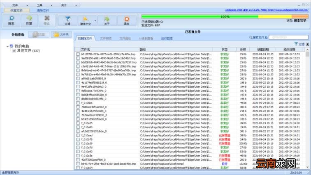
Task: Tick checkbox for f_010aad file
Action: (x=78, y=135)
